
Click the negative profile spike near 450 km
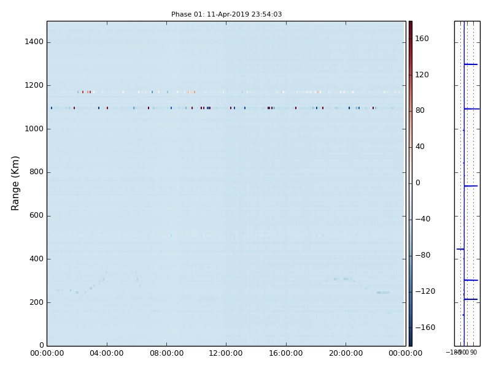460,249
